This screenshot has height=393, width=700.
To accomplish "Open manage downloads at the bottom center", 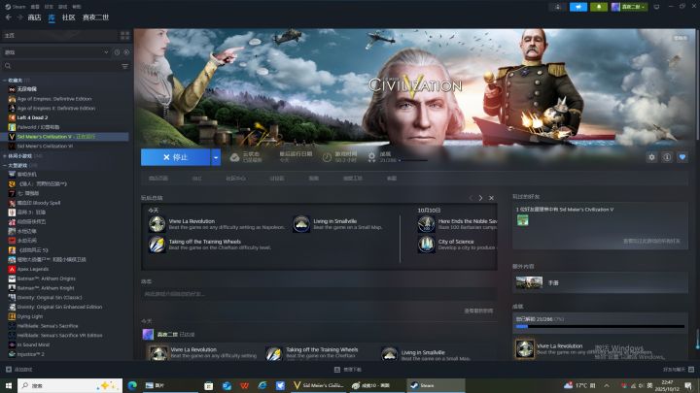I will [x=348, y=370].
